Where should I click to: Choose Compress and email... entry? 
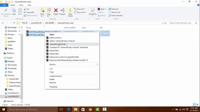tap(72, 44)
